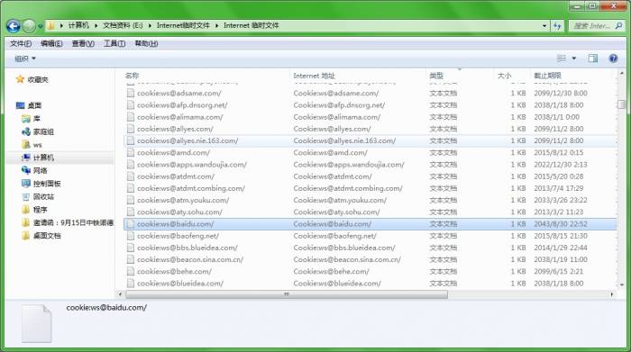The height and width of the screenshot is (352, 631).
Task: Click the folder icon in the address bar
Action: pyautogui.click(x=51, y=26)
